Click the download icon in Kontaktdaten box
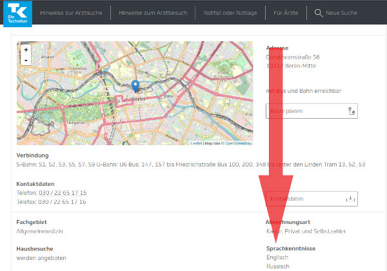The width and height of the screenshot is (387, 271). [351, 199]
